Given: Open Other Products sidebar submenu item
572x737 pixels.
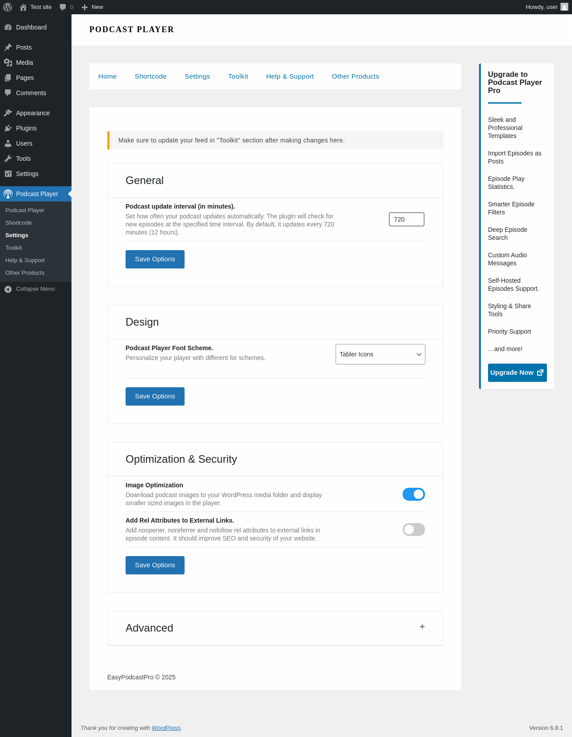Looking at the screenshot, I should 25,272.
